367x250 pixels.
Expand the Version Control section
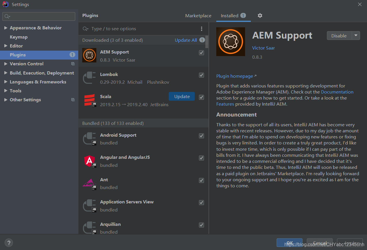coord(6,64)
